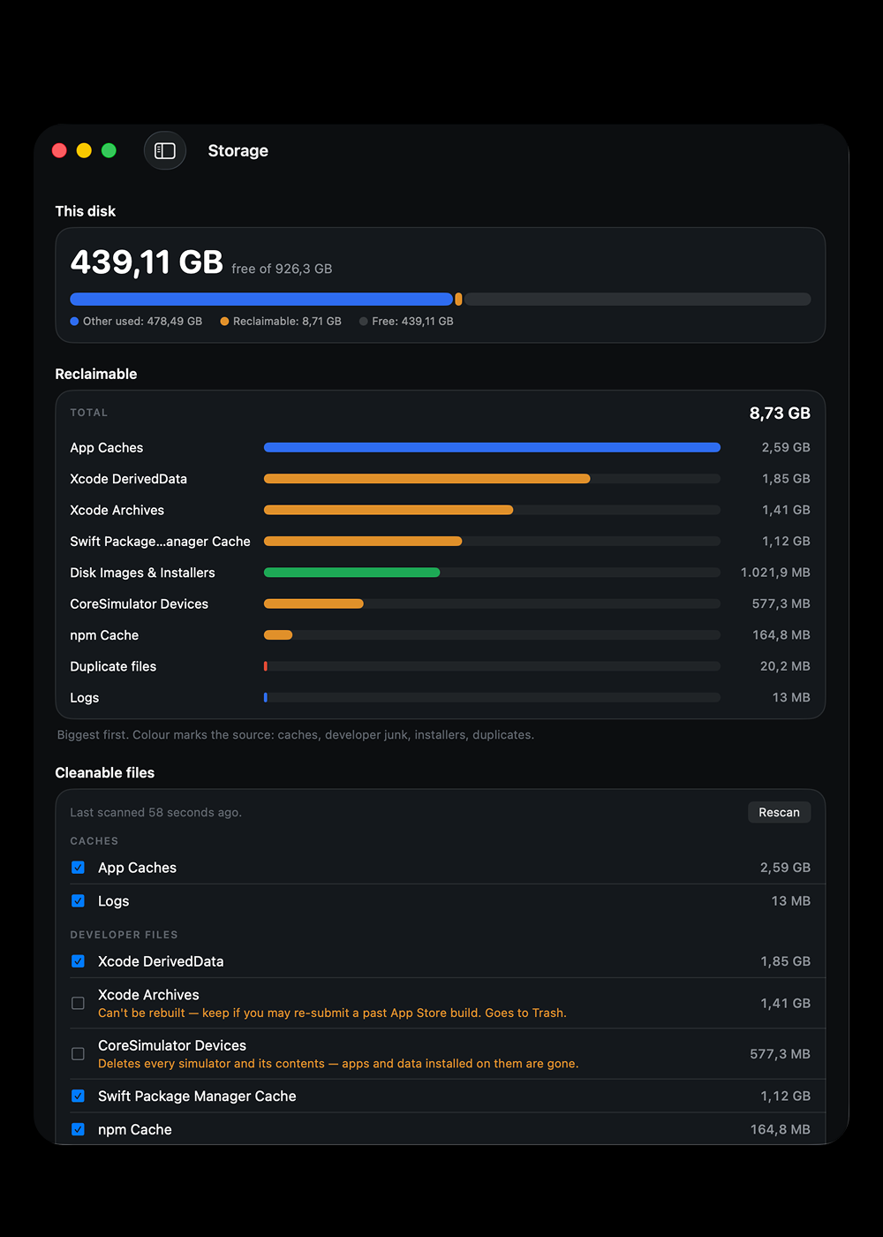Click the red Duplicate files bar marker
This screenshot has width=883, height=1237.
coord(266,666)
